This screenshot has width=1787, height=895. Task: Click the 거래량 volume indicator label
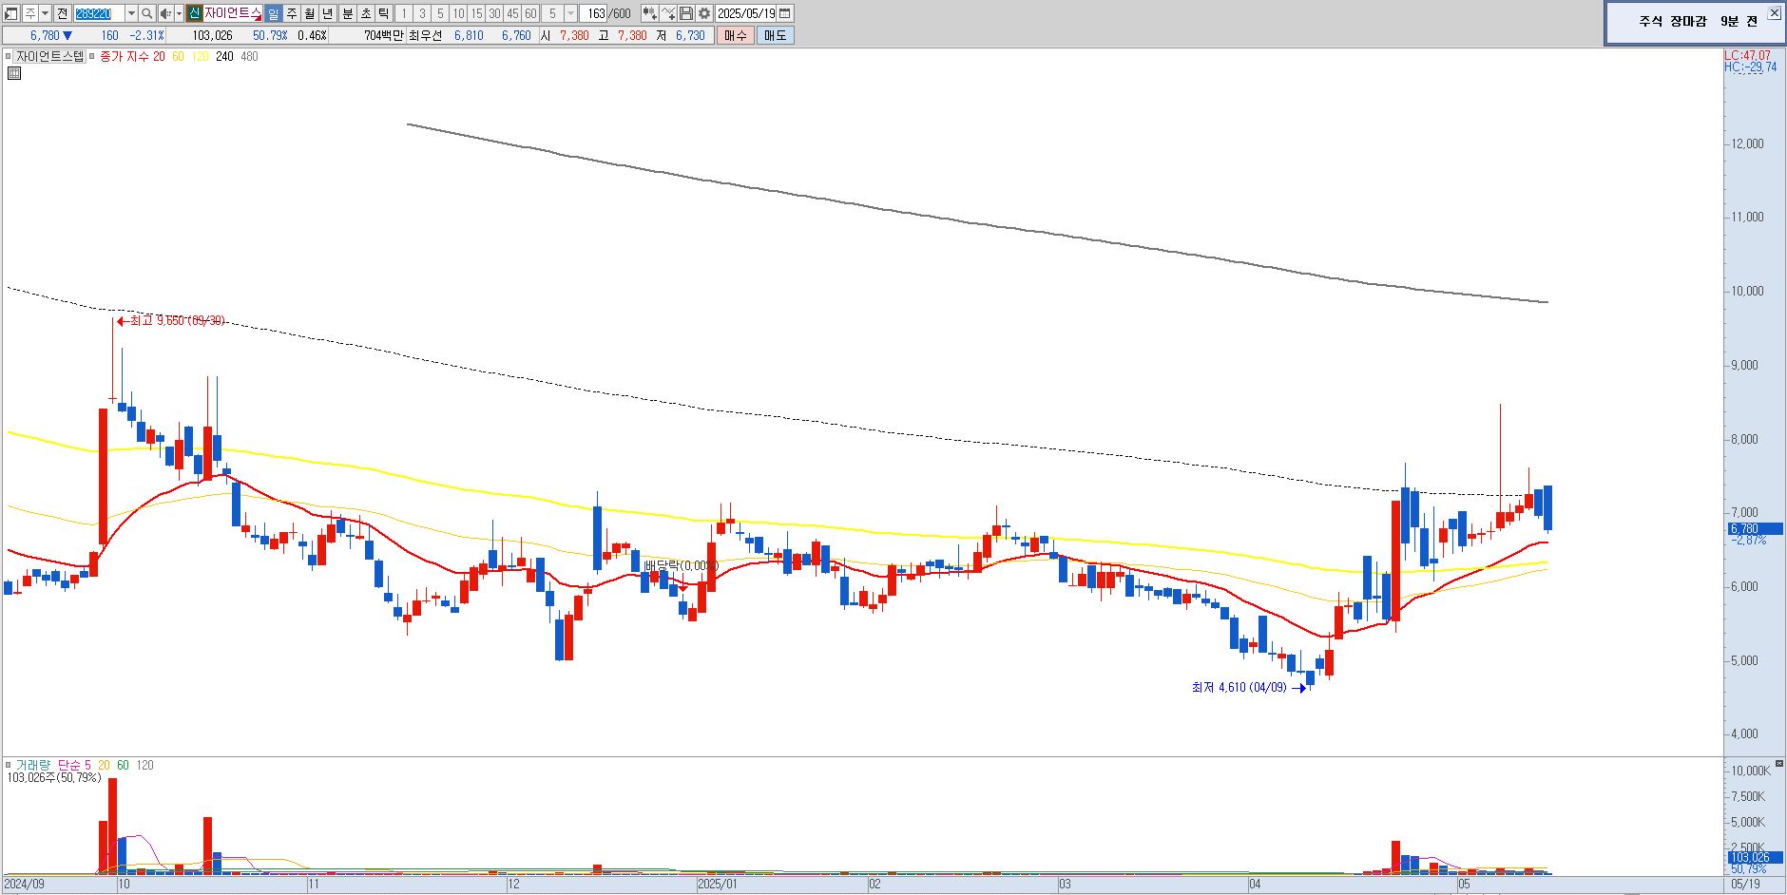pos(32,765)
